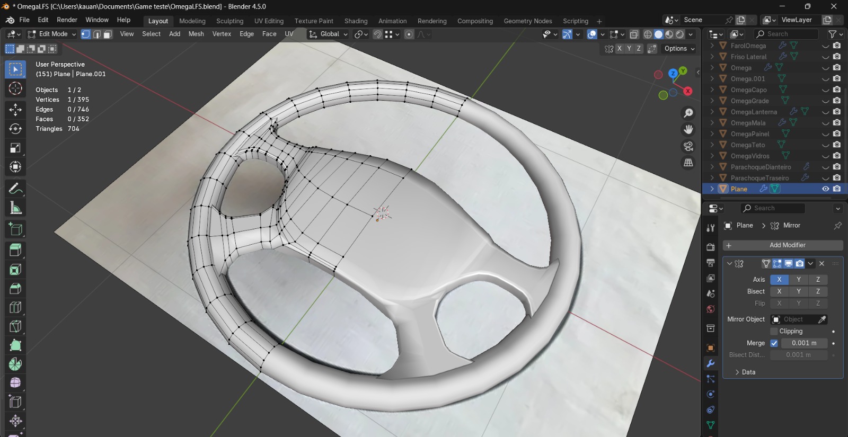
Task: Select the Rotate tool
Action: tap(15, 129)
